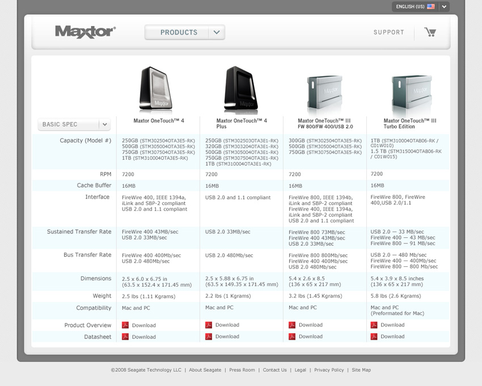
Task: Select the Basic Spec view selector
Action: 74,124
